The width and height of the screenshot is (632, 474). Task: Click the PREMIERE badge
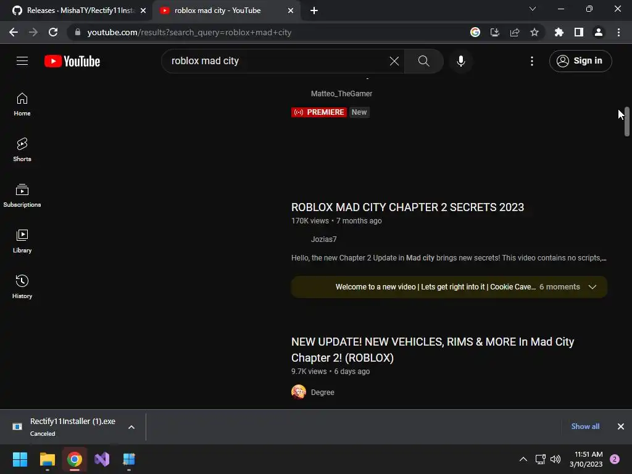click(x=319, y=112)
